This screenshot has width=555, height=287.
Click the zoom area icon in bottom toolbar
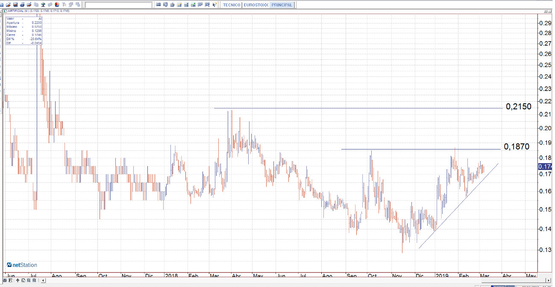tap(23, 281)
